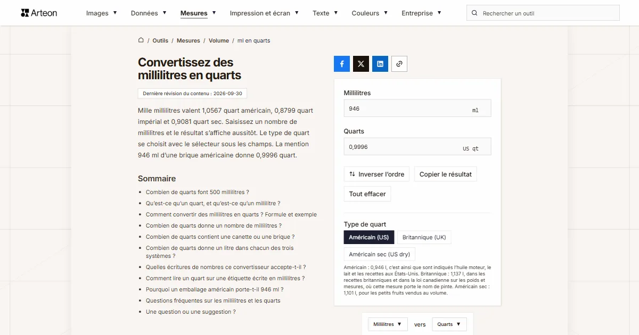This screenshot has height=335, width=639.
Task: Click the 'Dernière révision du contenu' date badge
Action: (192, 93)
